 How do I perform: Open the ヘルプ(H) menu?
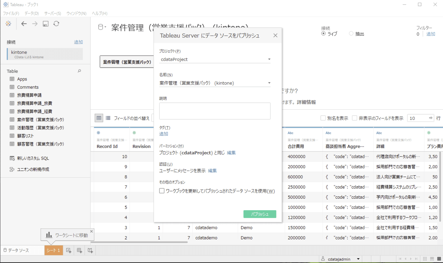pyautogui.click(x=99, y=13)
